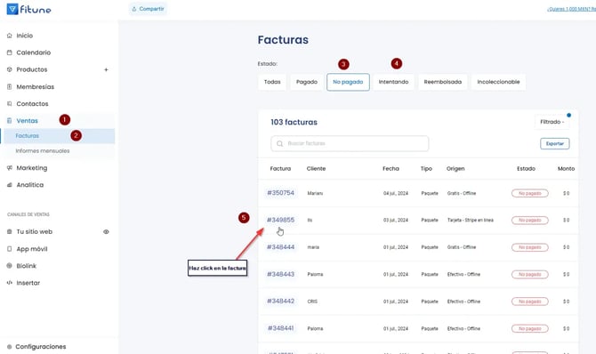Click the Factura column header
The image size is (596, 354).
point(280,168)
